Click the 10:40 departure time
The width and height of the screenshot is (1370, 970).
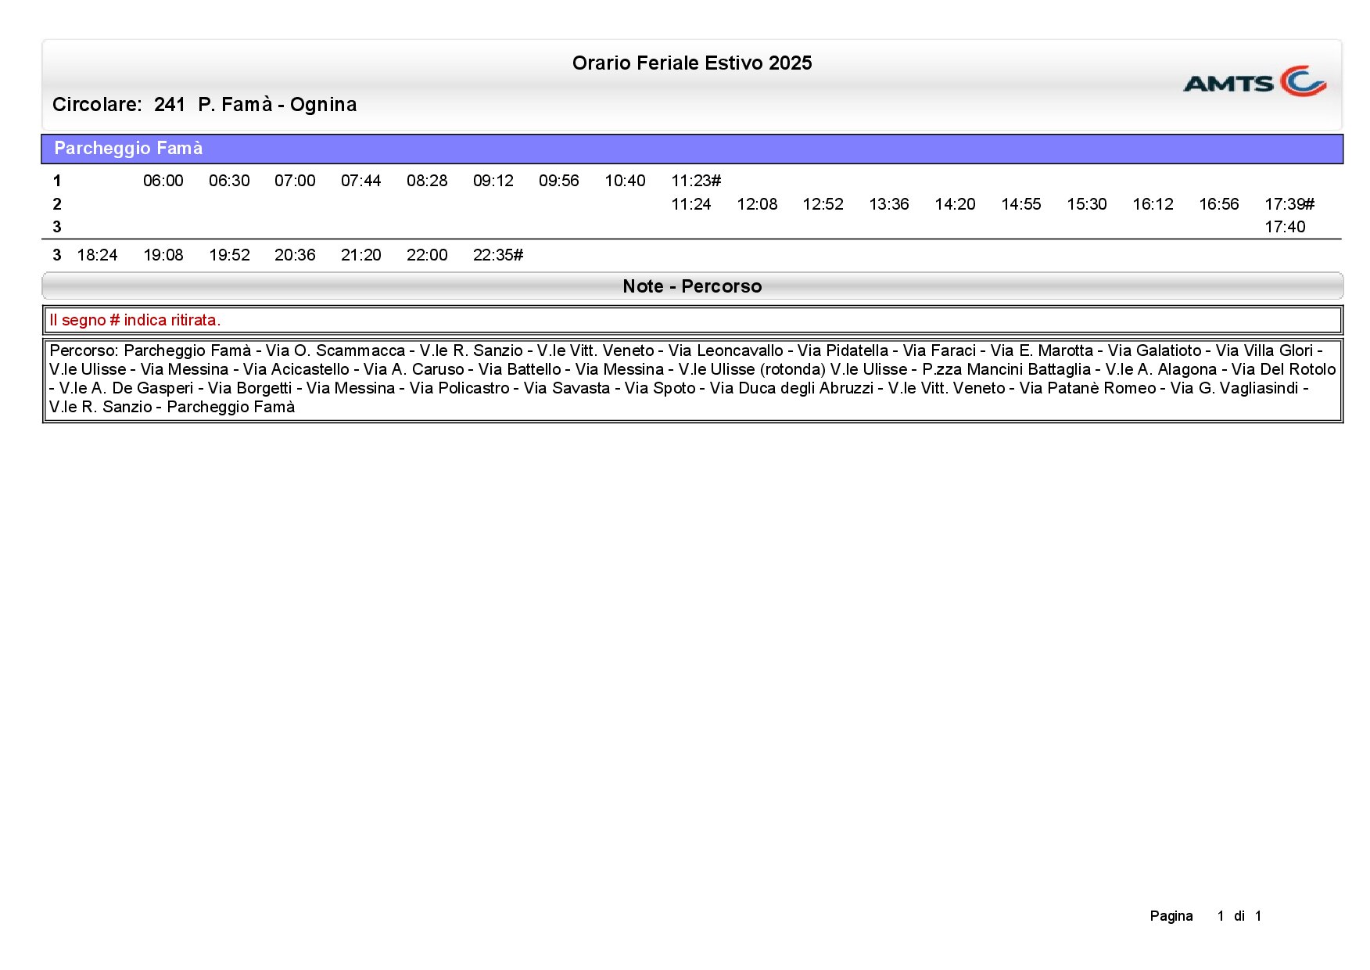[x=625, y=181]
